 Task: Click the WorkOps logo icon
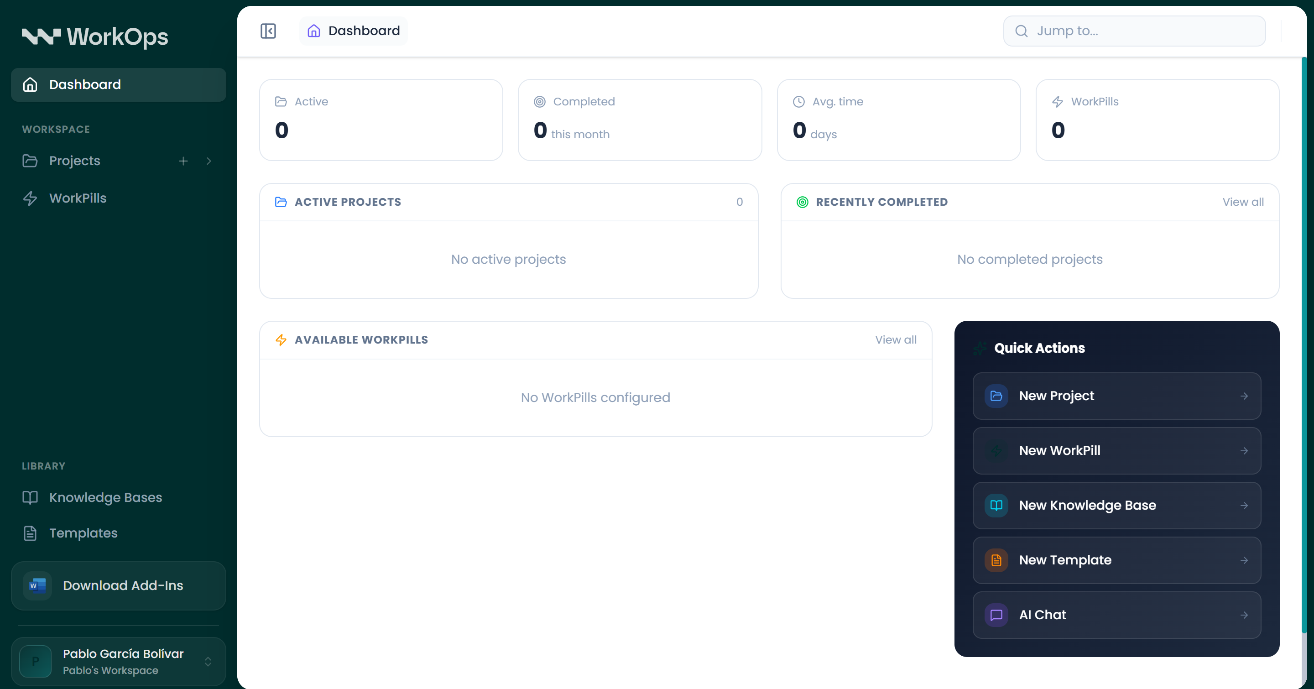point(42,37)
